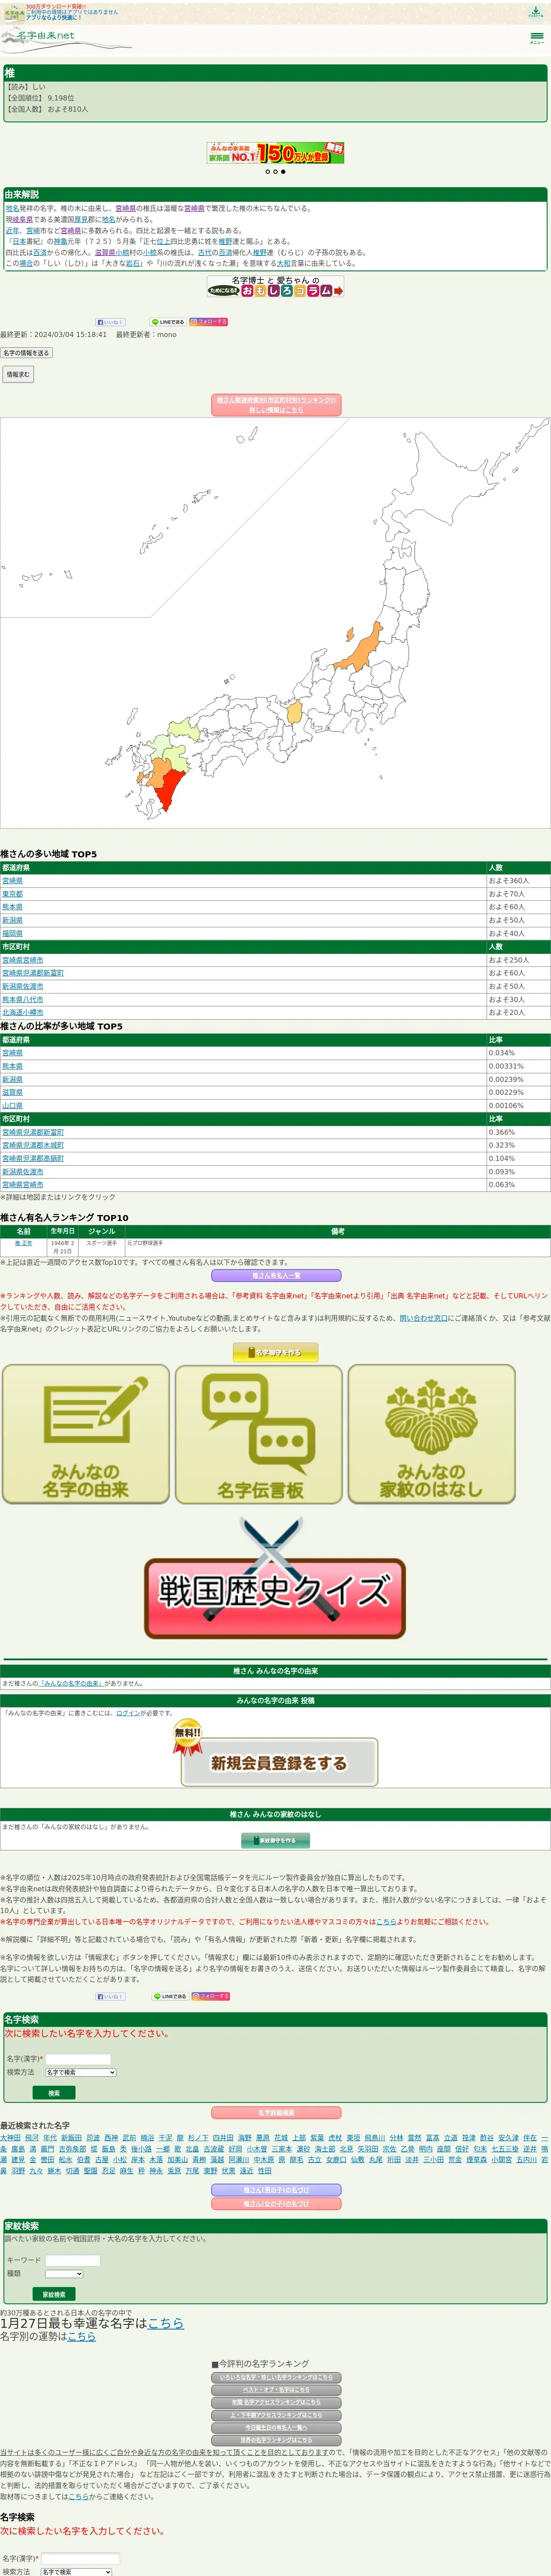Viewport: 551px width, 2576px height.
Task: Click the purple 椎さん有名人一覧 button
Action: (276, 1276)
